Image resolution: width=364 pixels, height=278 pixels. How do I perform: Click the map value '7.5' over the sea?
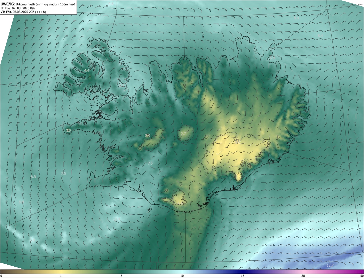point(63,173)
